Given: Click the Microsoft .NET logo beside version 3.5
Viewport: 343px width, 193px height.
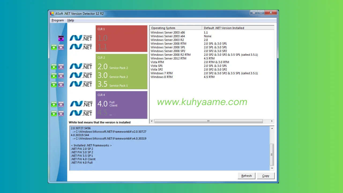Looking at the screenshot, I should click(81, 84).
